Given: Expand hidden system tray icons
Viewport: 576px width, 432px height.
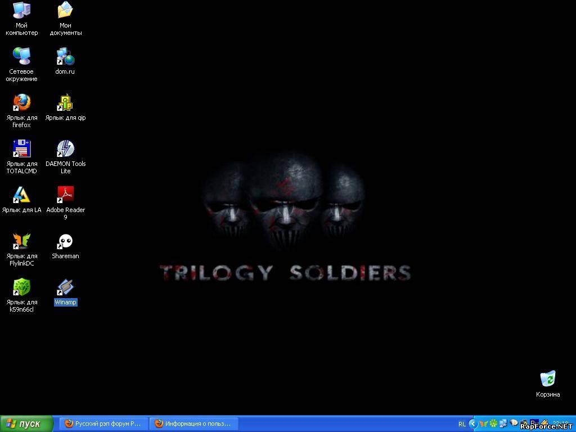Looking at the screenshot, I should point(473,424).
